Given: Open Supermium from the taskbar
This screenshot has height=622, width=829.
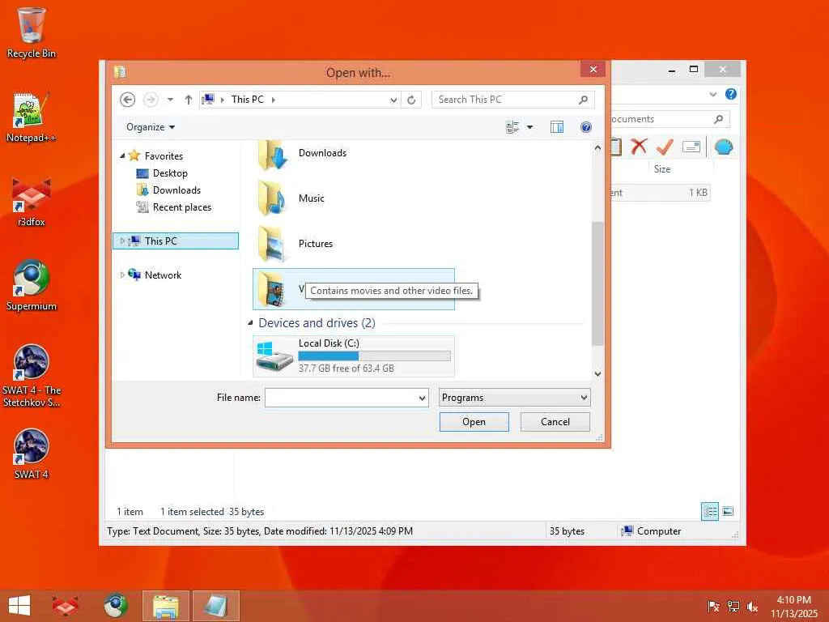Looking at the screenshot, I should [x=116, y=606].
